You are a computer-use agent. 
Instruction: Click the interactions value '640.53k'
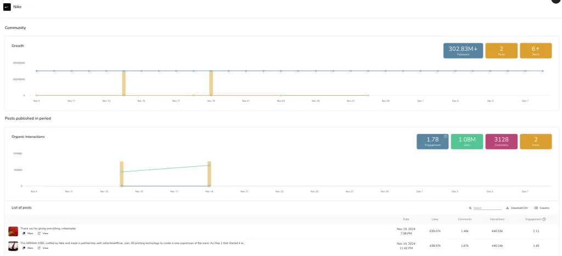[x=497, y=231]
